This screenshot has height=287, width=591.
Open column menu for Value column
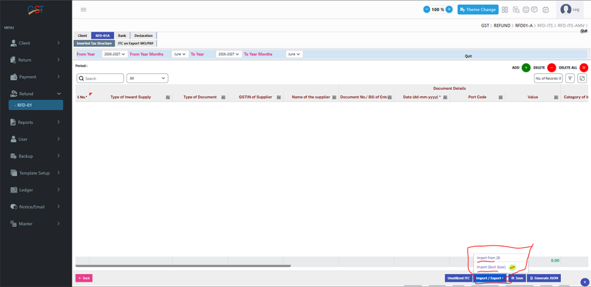point(556,97)
